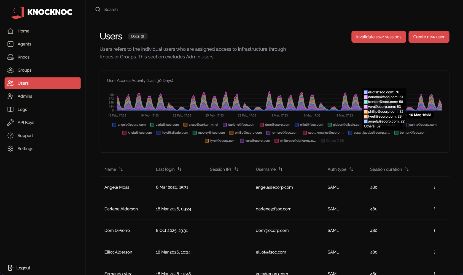Open the Docs link next to Users heading

138,36
